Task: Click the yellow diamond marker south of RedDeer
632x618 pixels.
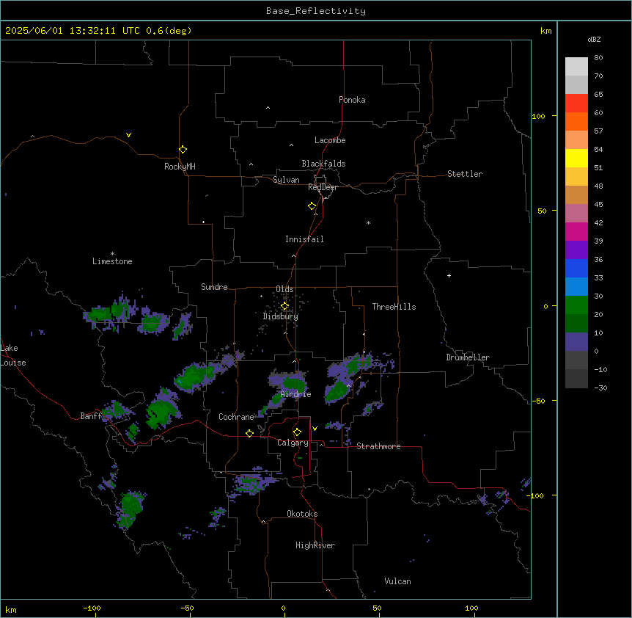Action: tap(312, 206)
